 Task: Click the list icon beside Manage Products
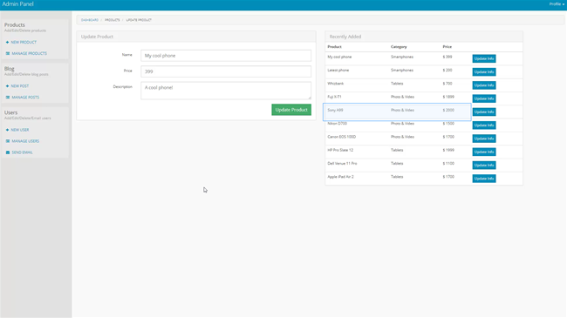coord(8,53)
